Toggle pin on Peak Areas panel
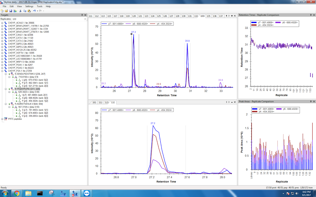 [x=310, y=101]
